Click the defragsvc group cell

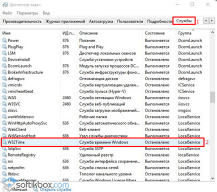(x=186, y=78)
